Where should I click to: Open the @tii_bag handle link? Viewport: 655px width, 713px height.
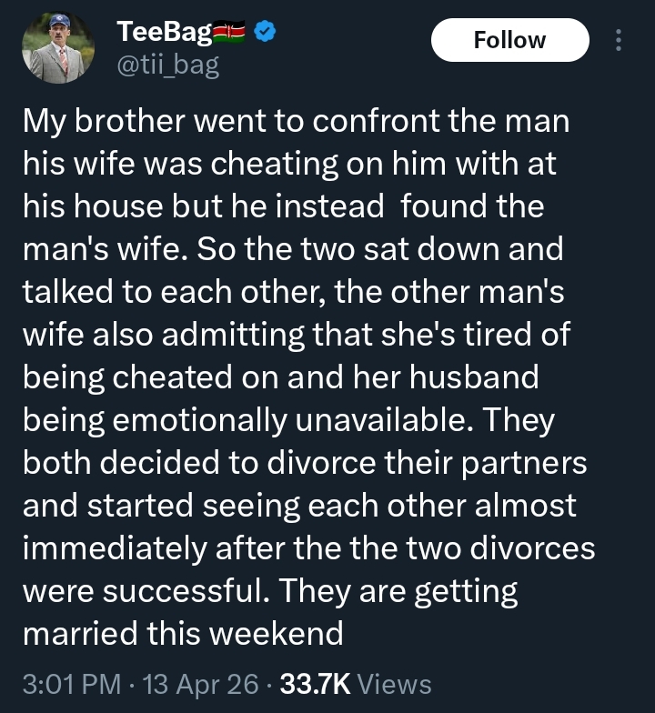coord(168,65)
